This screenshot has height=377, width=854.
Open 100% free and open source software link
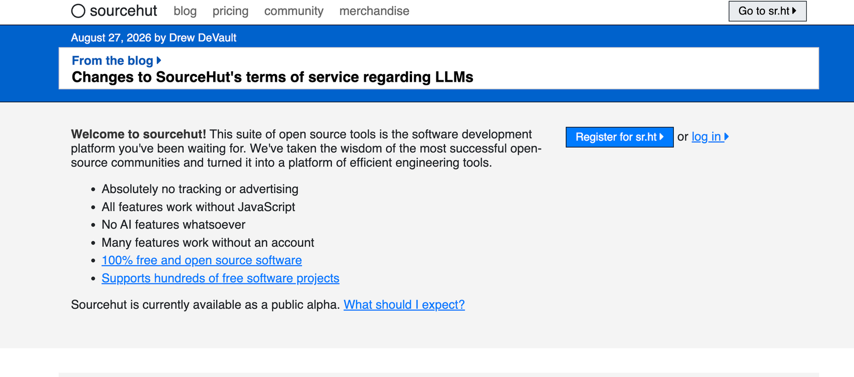coord(201,260)
